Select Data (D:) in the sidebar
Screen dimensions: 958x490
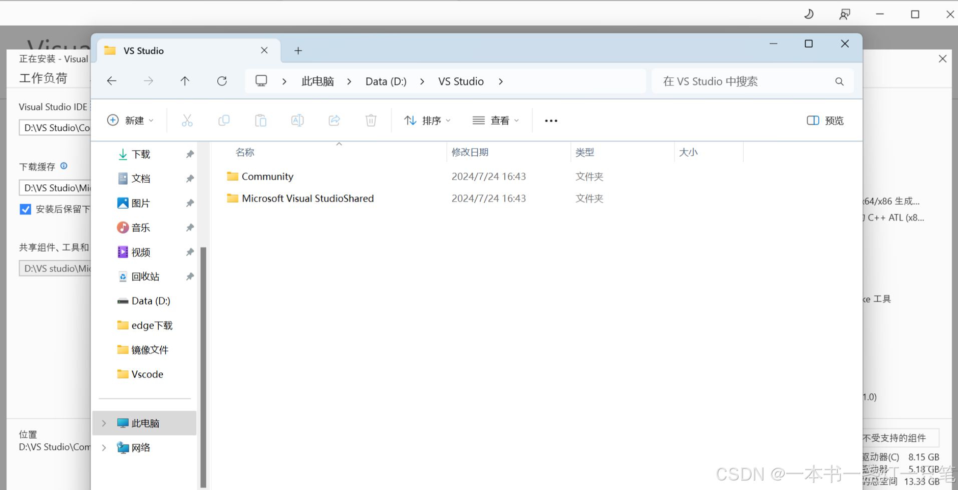pos(151,301)
